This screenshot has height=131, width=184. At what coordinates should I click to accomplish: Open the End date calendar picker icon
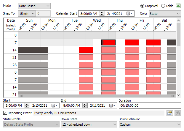click(x=112, y=105)
